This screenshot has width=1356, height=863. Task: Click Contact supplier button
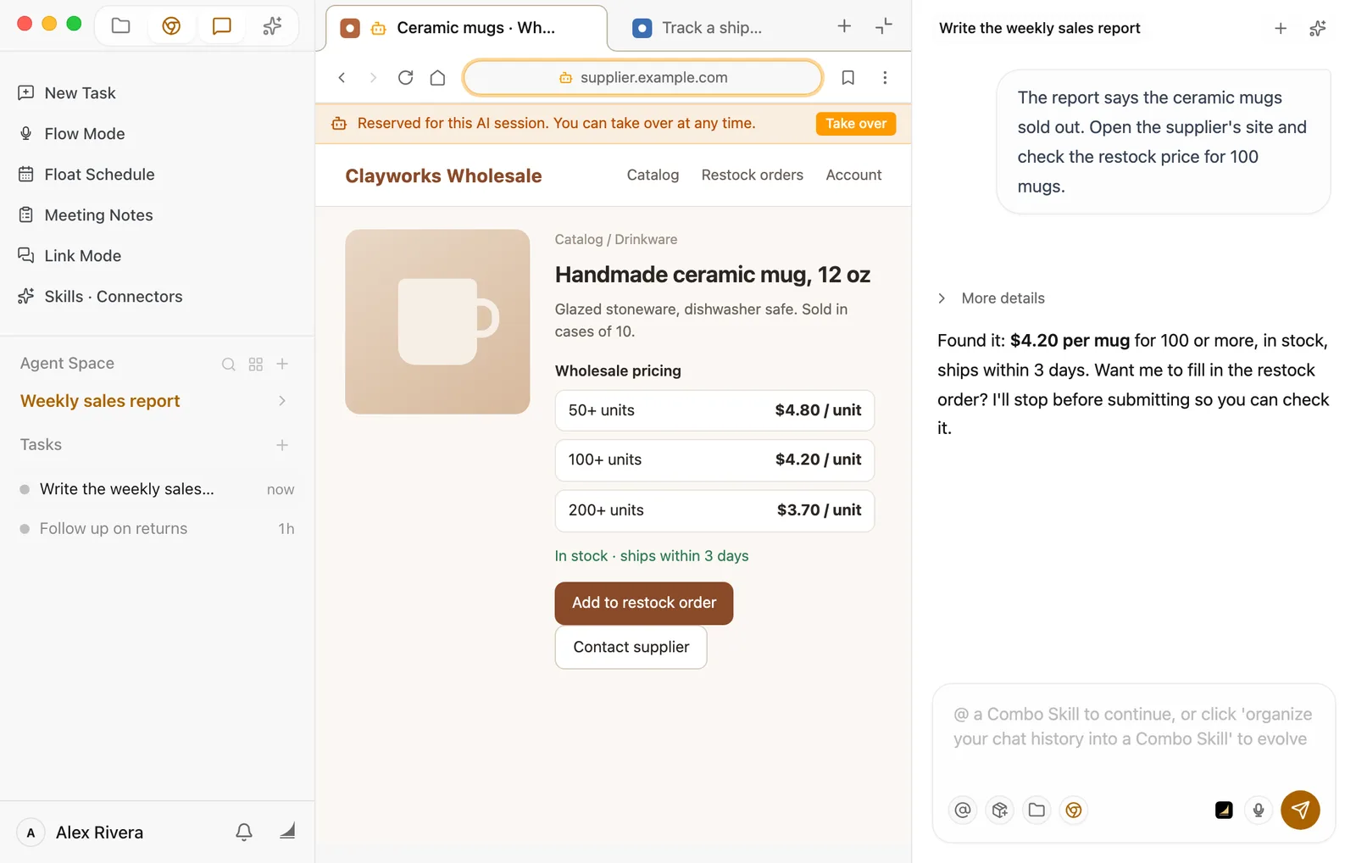click(x=631, y=648)
